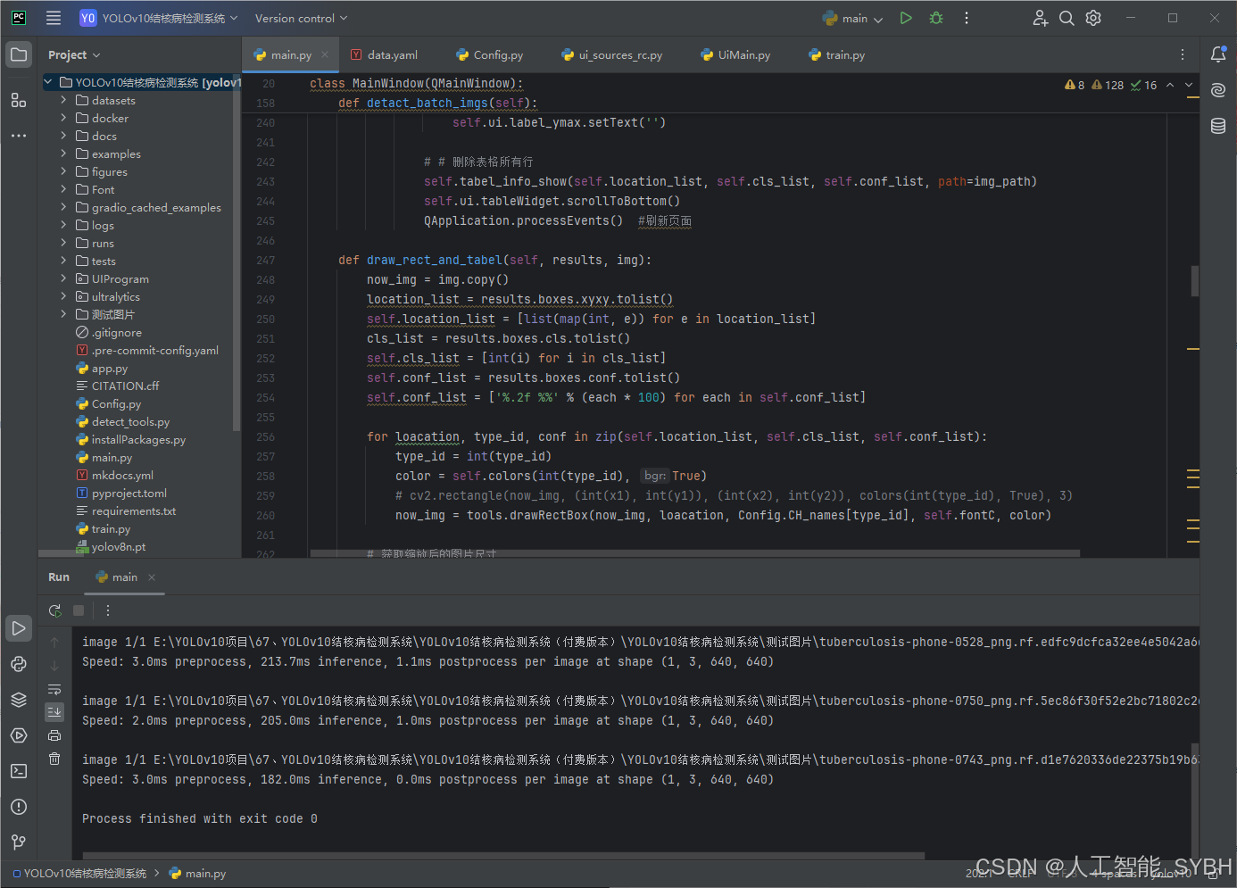Viewport: 1237px width, 888px height.
Task: Run the main configuration
Action: click(906, 18)
